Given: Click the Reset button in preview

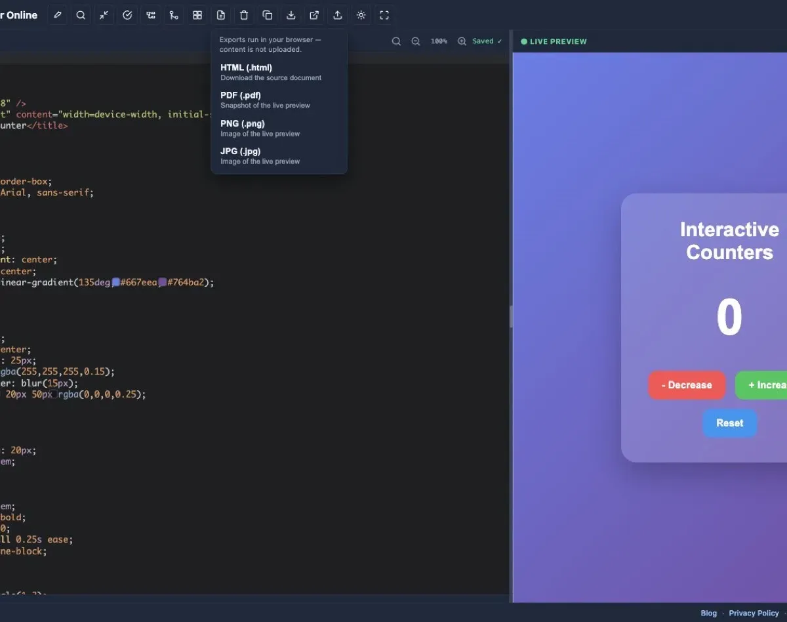Looking at the screenshot, I should click(730, 423).
